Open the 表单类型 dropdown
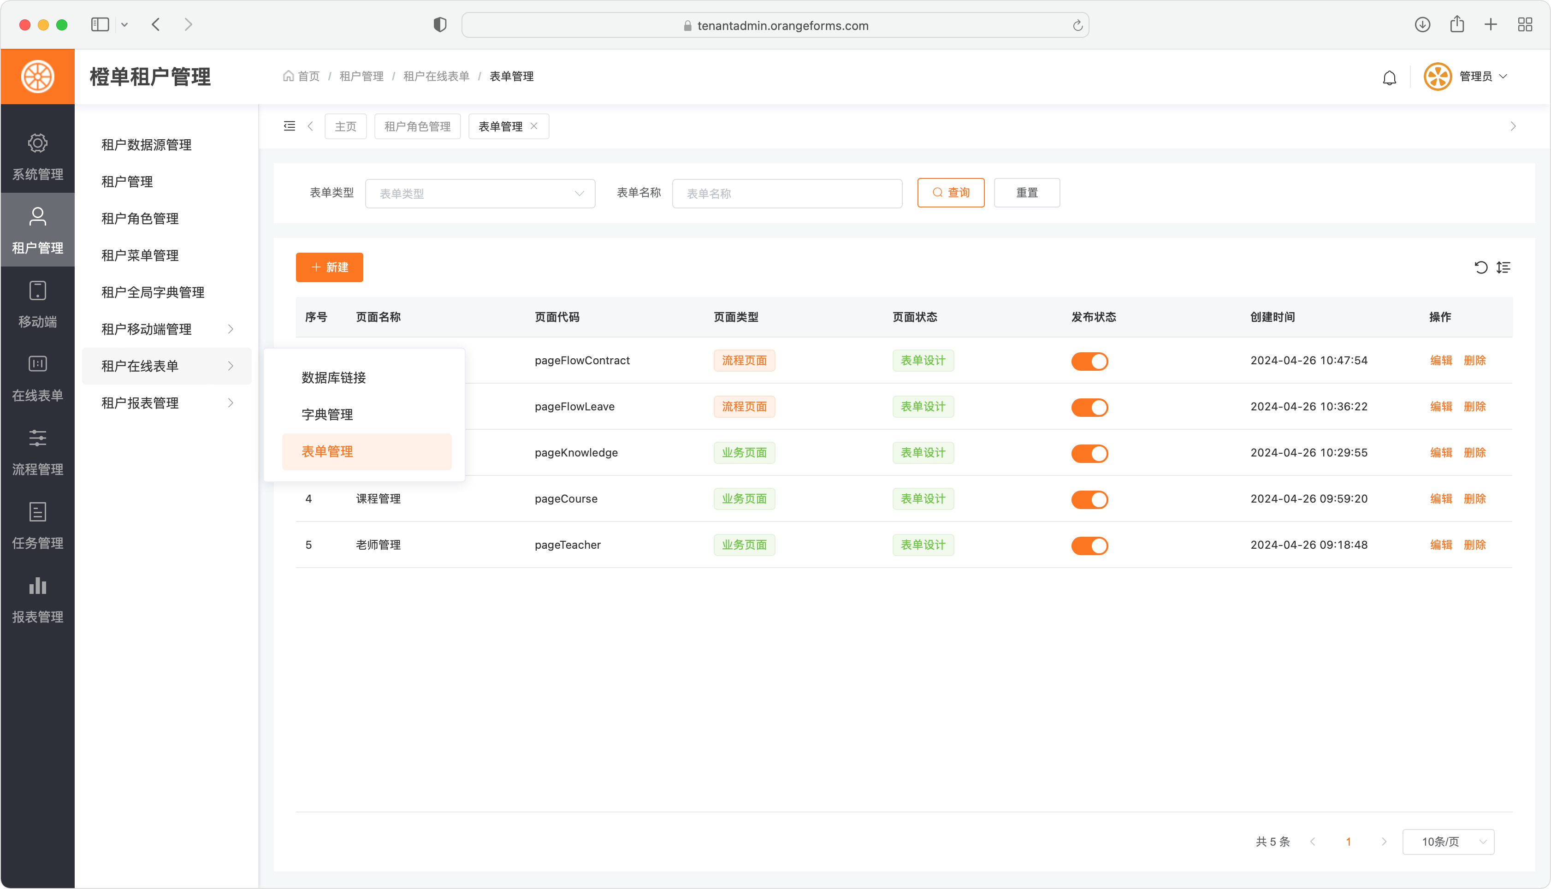This screenshot has width=1551, height=889. [x=480, y=194]
